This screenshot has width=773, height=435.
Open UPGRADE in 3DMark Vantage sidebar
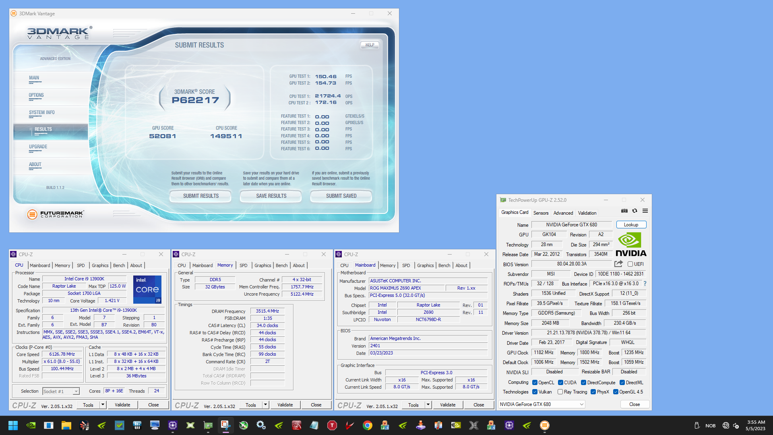coord(38,147)
